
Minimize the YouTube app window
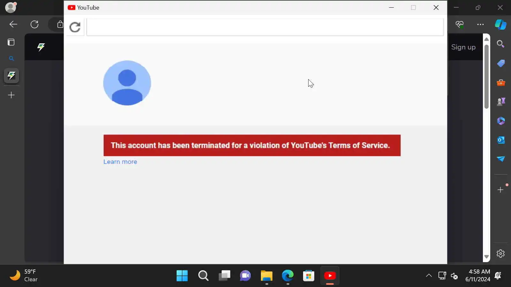coord(391,7)
